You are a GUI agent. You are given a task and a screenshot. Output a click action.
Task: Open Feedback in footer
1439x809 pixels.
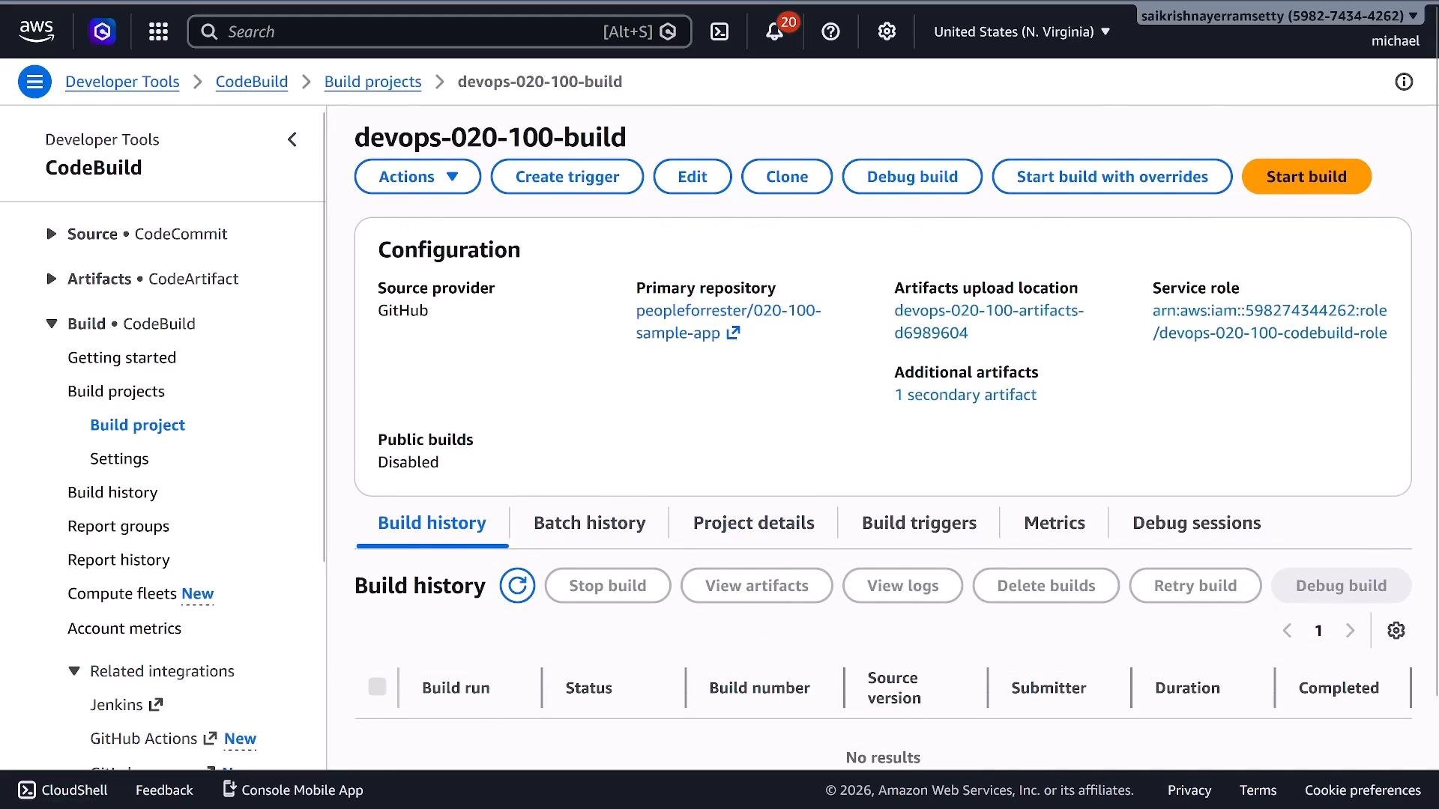coord(164,790)
